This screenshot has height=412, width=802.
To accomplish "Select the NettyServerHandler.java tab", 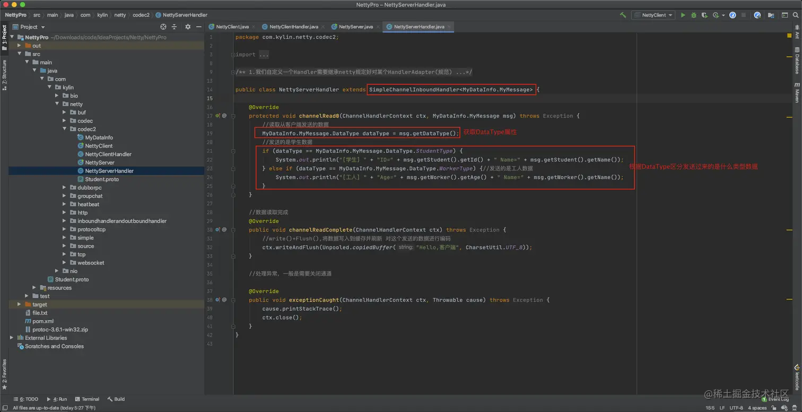I will pos(419,27).
